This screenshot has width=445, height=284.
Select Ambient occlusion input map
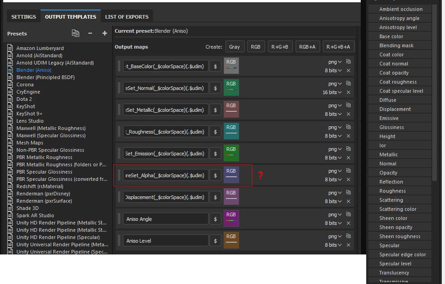tap(400, 9)
